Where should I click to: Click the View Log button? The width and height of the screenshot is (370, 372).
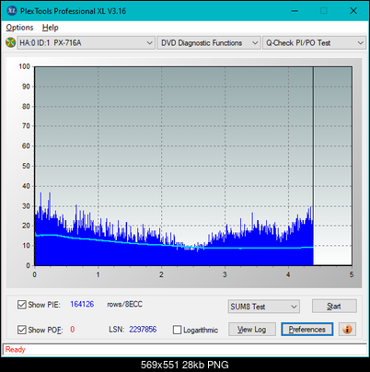tap(252, 330)
